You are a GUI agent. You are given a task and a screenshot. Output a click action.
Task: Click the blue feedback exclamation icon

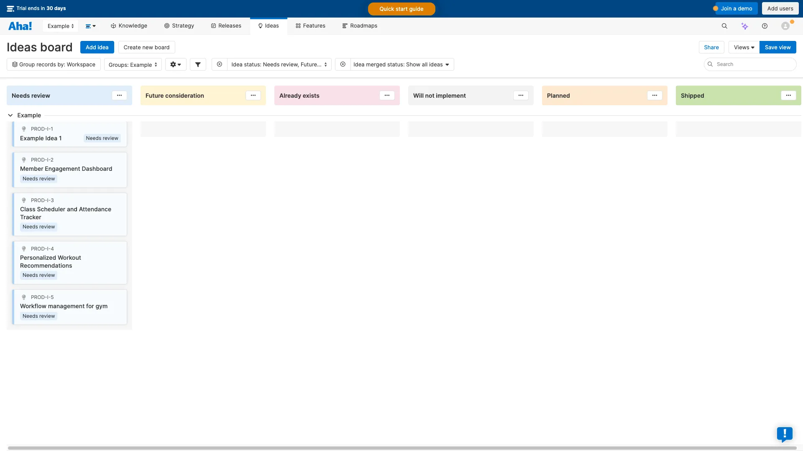point(785,433)
